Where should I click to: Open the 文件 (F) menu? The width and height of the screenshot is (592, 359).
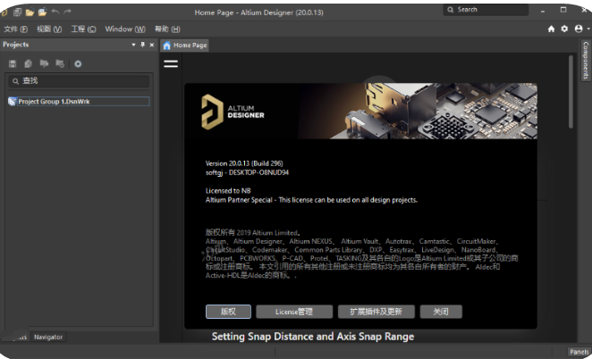coord(15,29)
